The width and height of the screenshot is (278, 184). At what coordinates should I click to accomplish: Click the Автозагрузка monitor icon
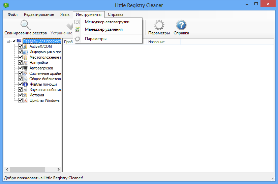(25, 68)
